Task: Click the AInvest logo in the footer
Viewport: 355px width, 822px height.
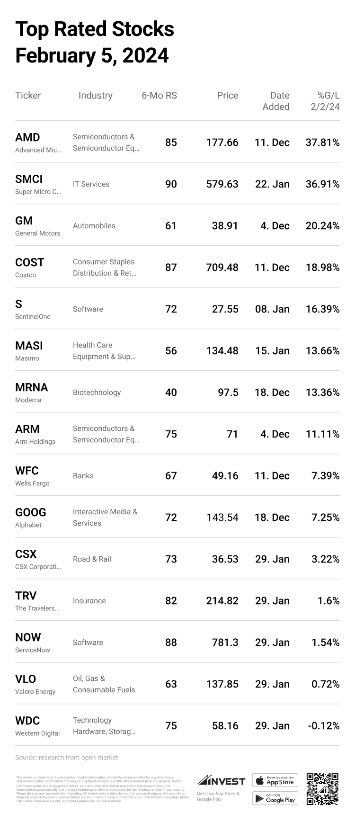Action: coord(221,780)
